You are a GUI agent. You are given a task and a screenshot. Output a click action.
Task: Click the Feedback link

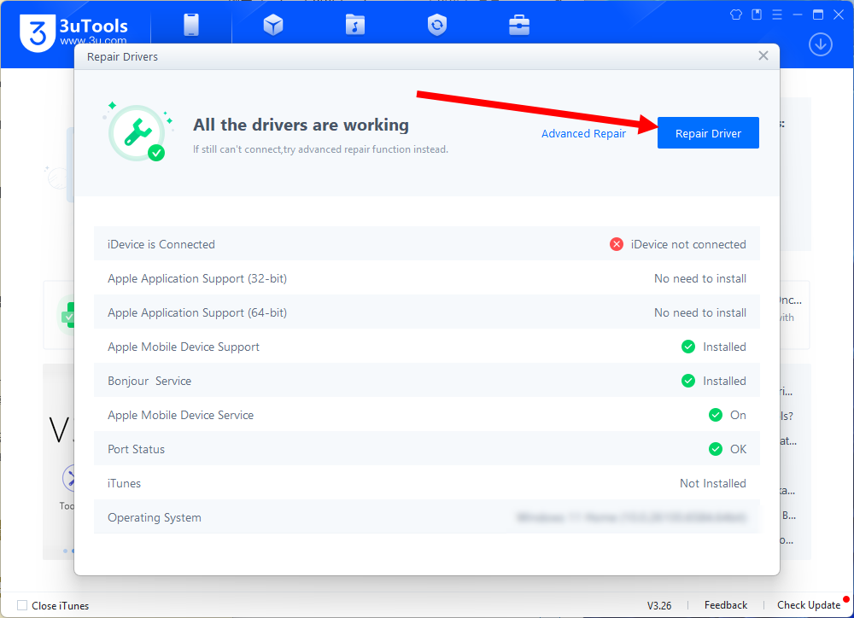[725, 605]
